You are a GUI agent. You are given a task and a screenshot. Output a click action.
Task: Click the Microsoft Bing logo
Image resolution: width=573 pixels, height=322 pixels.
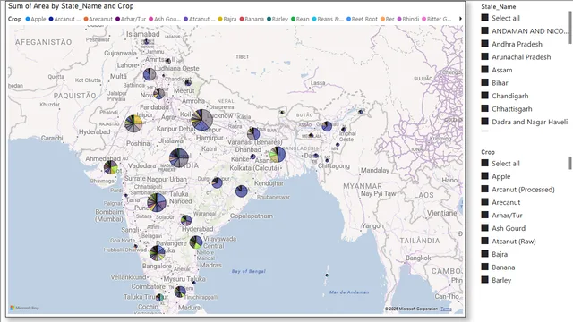(24, 308)
